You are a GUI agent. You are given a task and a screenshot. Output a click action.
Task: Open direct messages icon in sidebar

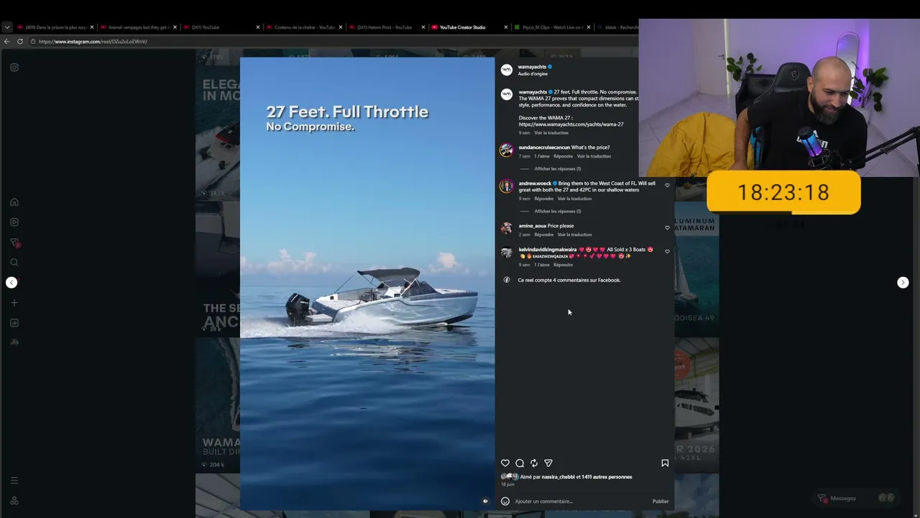click(x=14, y=242)
